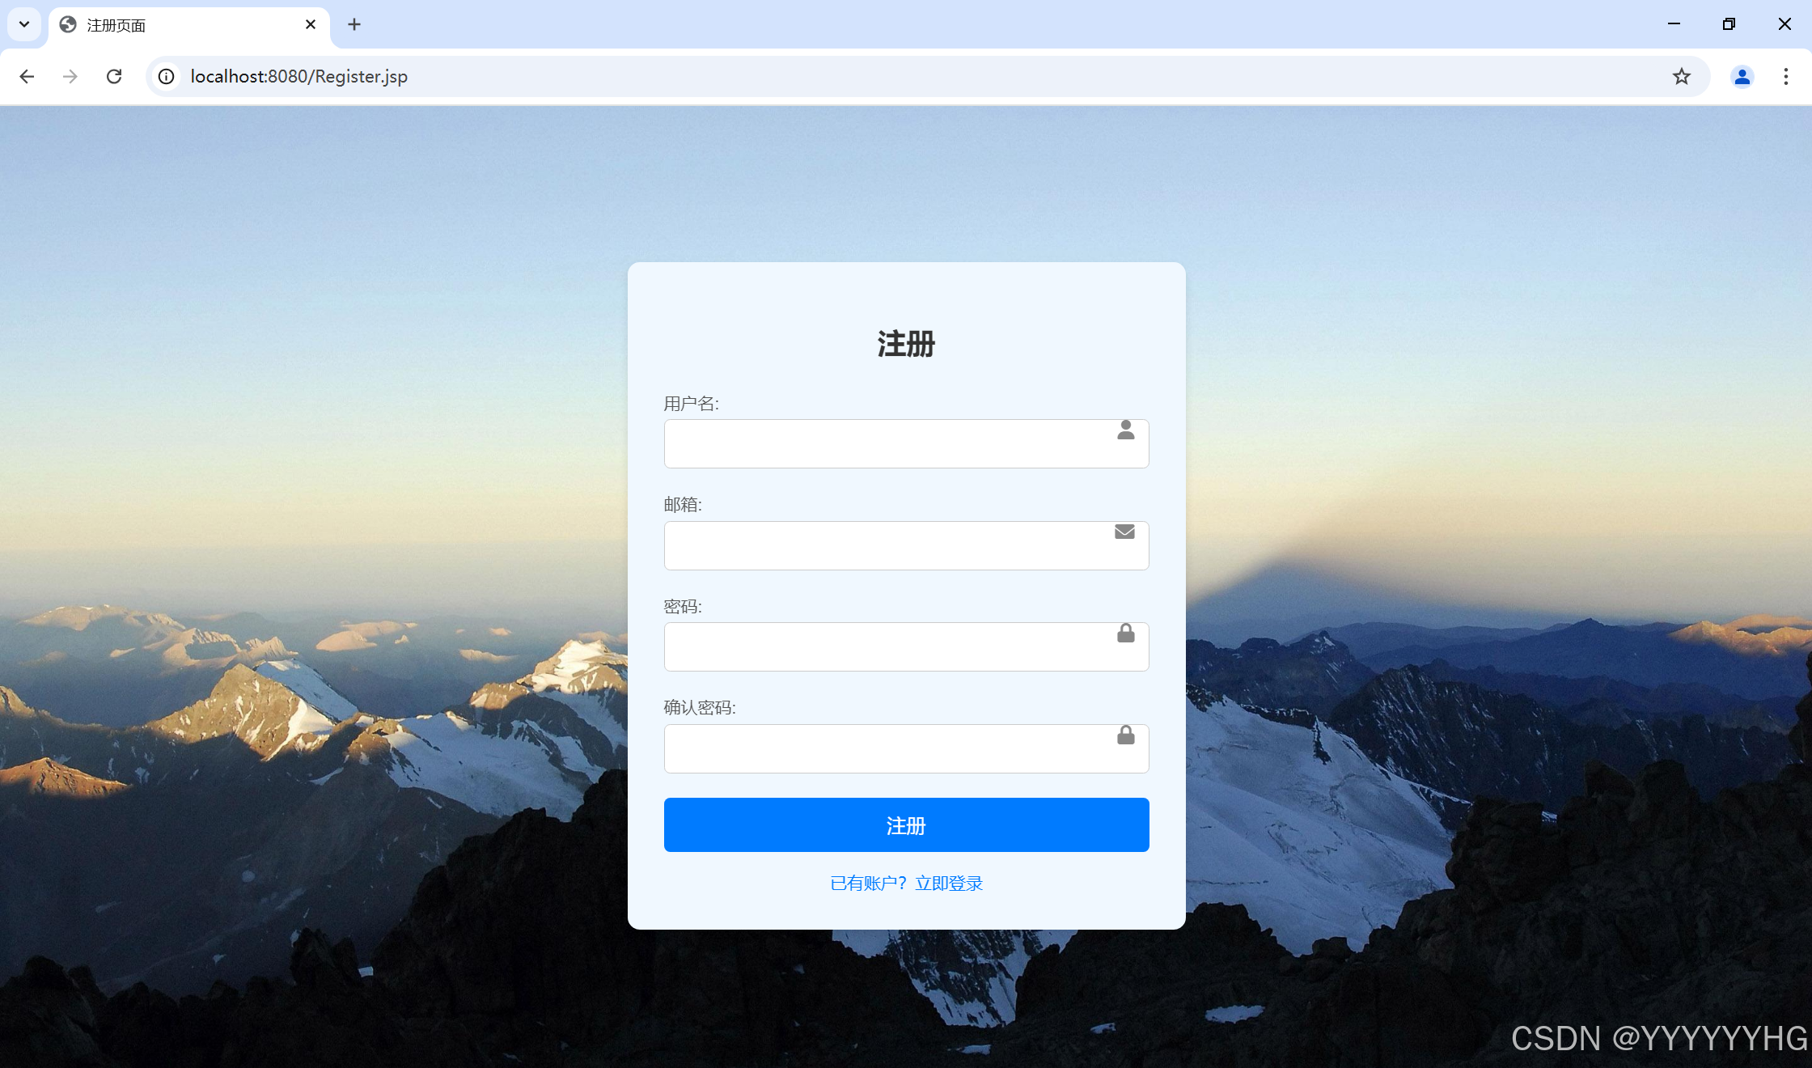Image resolution: width=1812 pixels, height=1068 pixels.
Task: Open a new browser tab
Action: pyautogui.click(x=354, y=24)
